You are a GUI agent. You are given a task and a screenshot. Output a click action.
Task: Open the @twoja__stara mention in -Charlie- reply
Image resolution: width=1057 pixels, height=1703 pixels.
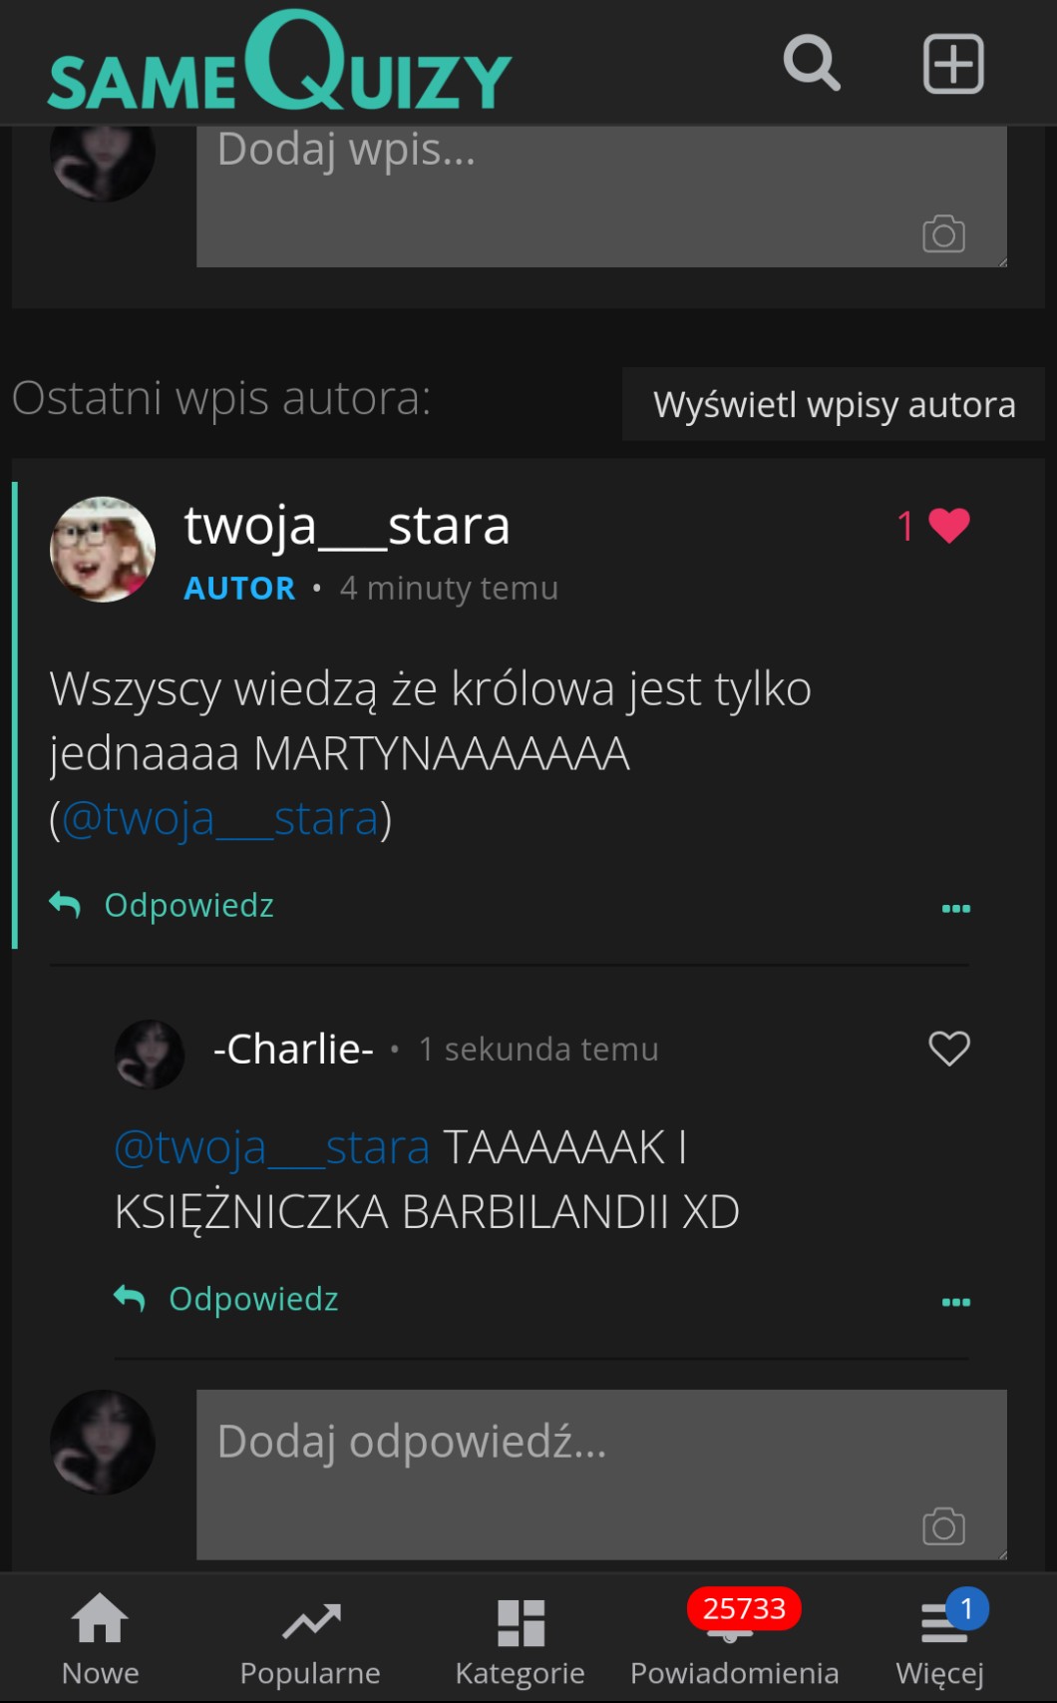pos(272,1146)
